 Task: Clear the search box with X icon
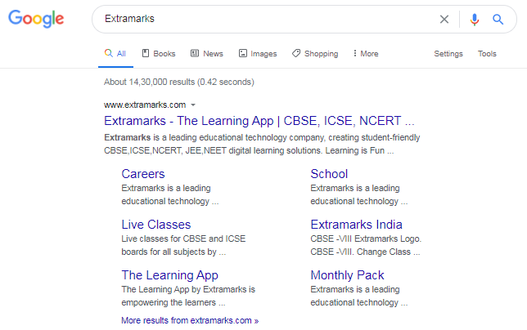click(x=444, y=19)
